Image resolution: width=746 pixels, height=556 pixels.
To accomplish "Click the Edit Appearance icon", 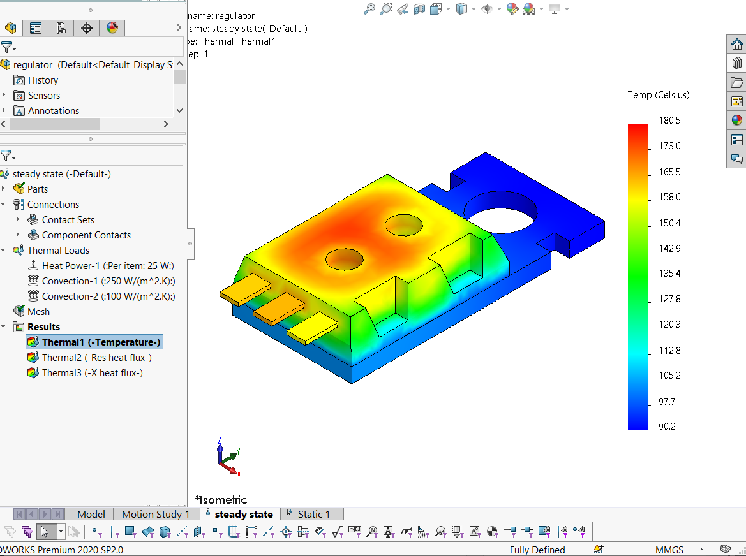I will (512, 9).
